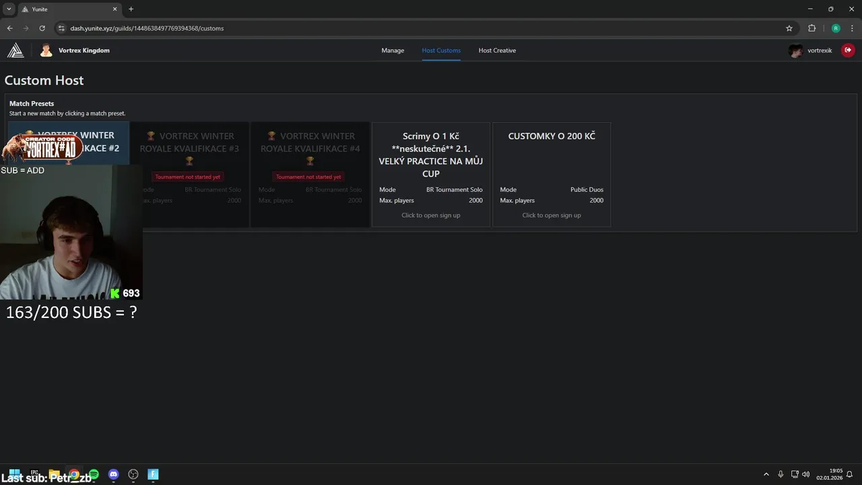Open the taskbar clock and date

coord(829,474)
